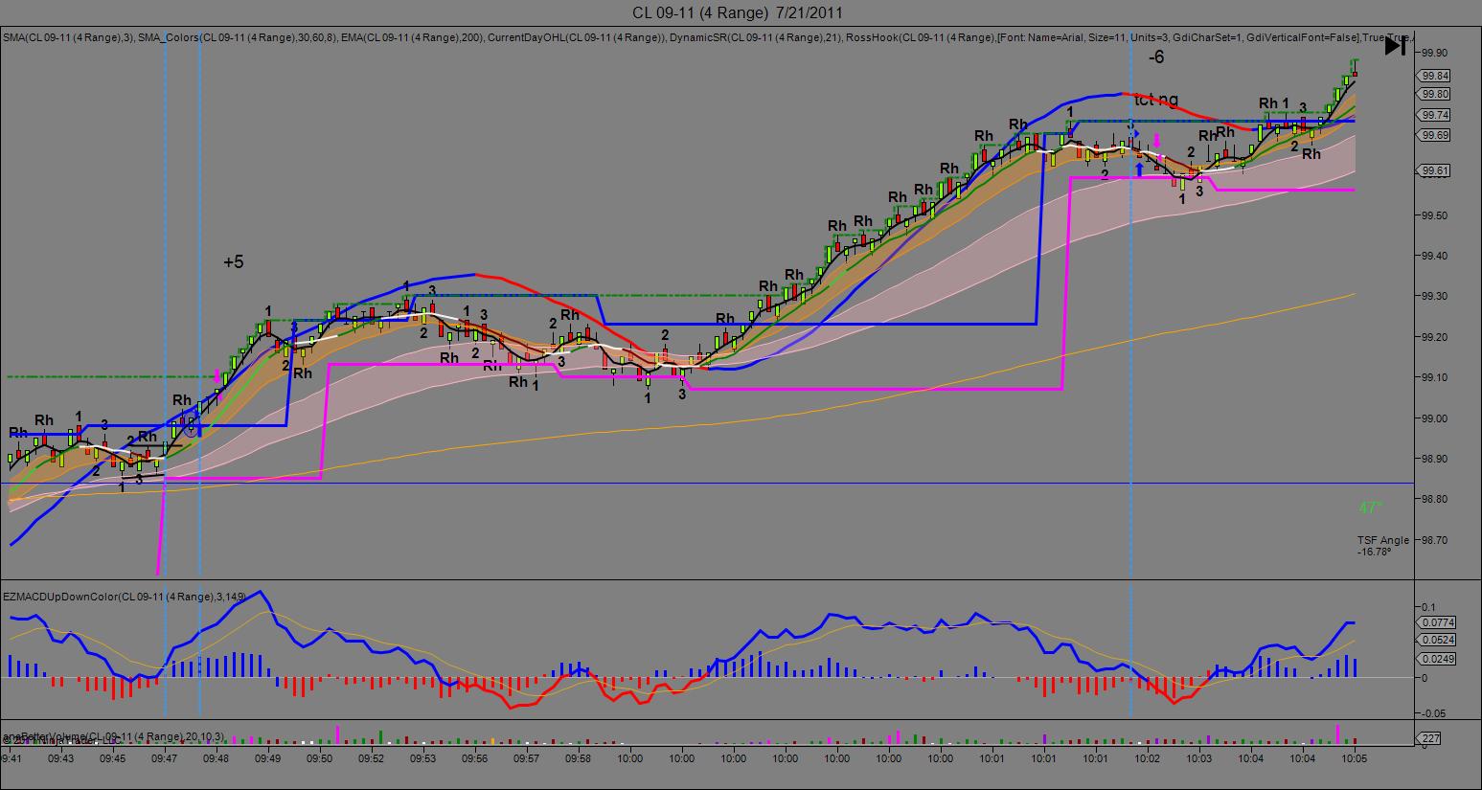Click the chart title CL 09-11 (4 Range)
1482x790 pixels.
click(738, 12)
